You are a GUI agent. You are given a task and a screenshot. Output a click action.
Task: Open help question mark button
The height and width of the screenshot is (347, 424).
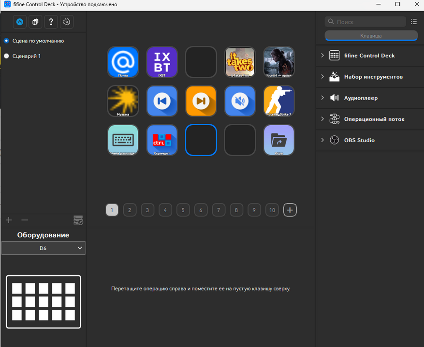(51, 22)
